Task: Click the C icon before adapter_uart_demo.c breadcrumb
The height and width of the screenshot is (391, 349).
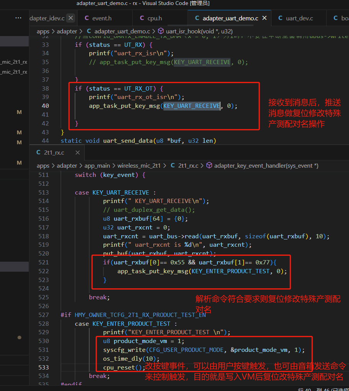Action: click(x=89, y=31)
